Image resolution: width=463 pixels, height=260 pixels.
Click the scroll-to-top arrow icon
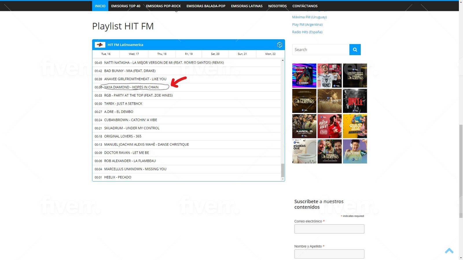coord(449,251)
